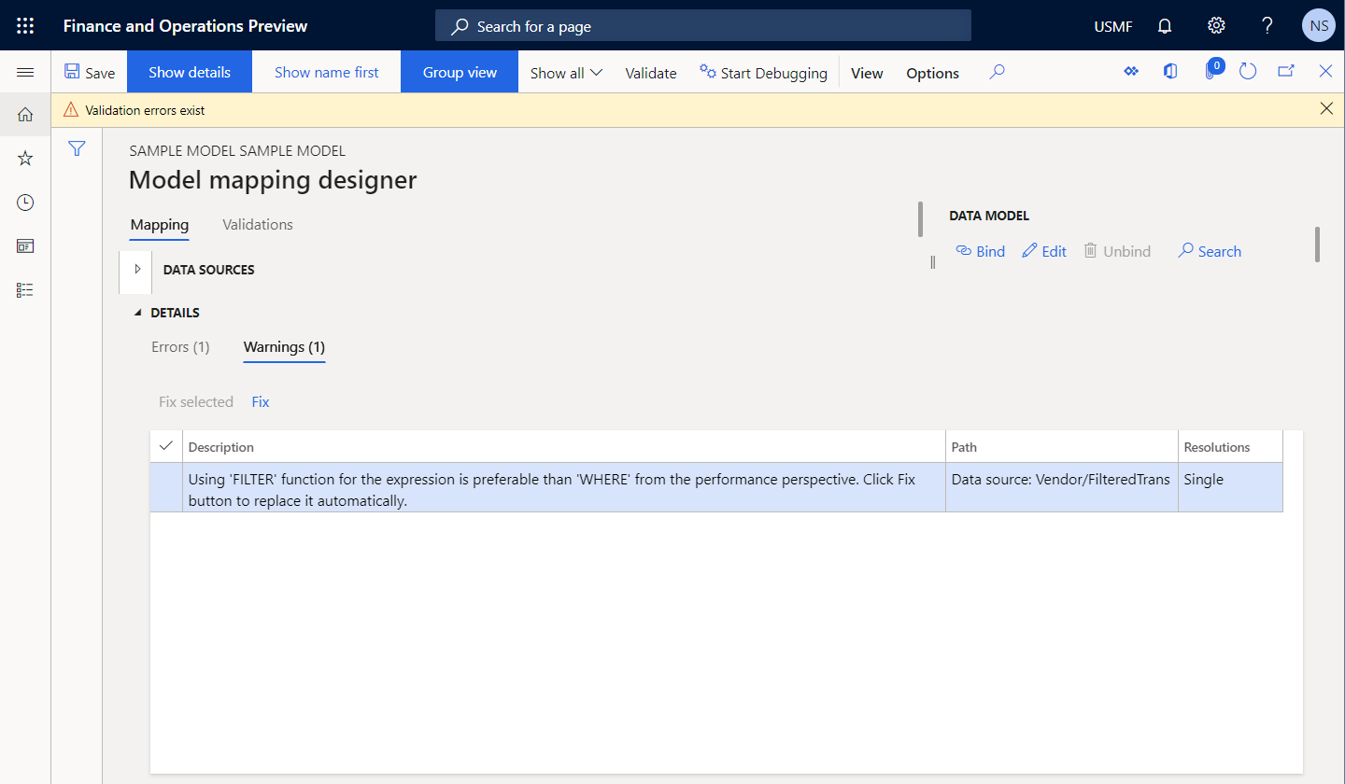Open the Show all dropdown
This screenshot has width=1345, height=784.
565,72
